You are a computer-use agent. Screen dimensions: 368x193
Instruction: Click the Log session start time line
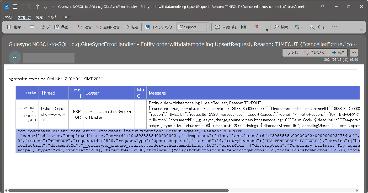55,79
